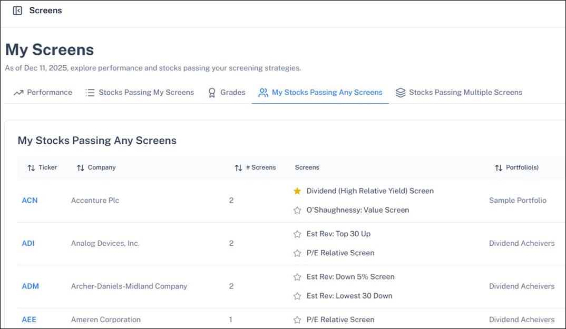Click Dividend Acheivers in ADM row
The image size is (566, 329).
(x=522, y=286)
